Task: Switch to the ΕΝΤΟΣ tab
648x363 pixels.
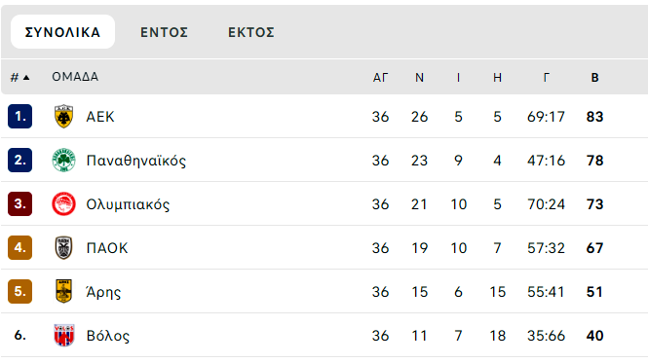Action: 164,32
